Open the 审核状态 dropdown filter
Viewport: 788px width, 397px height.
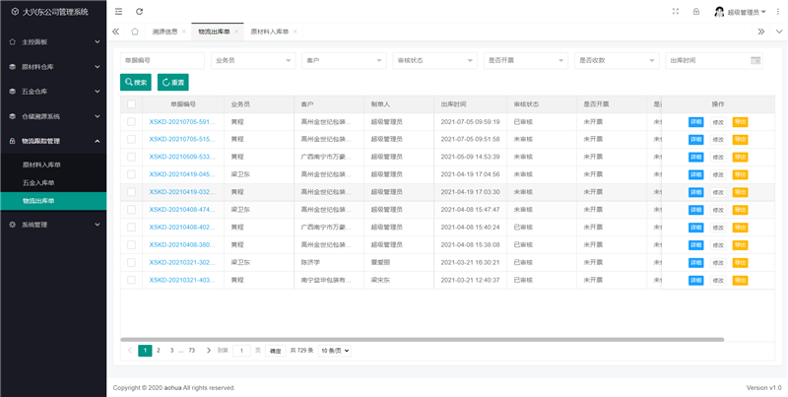(x=434, y=60)
